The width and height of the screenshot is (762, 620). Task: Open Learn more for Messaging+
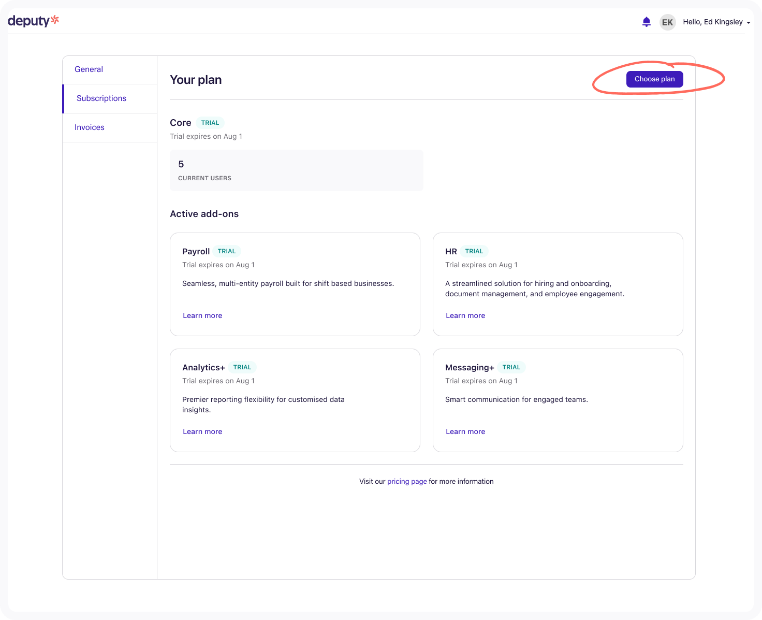click(465, 431)
